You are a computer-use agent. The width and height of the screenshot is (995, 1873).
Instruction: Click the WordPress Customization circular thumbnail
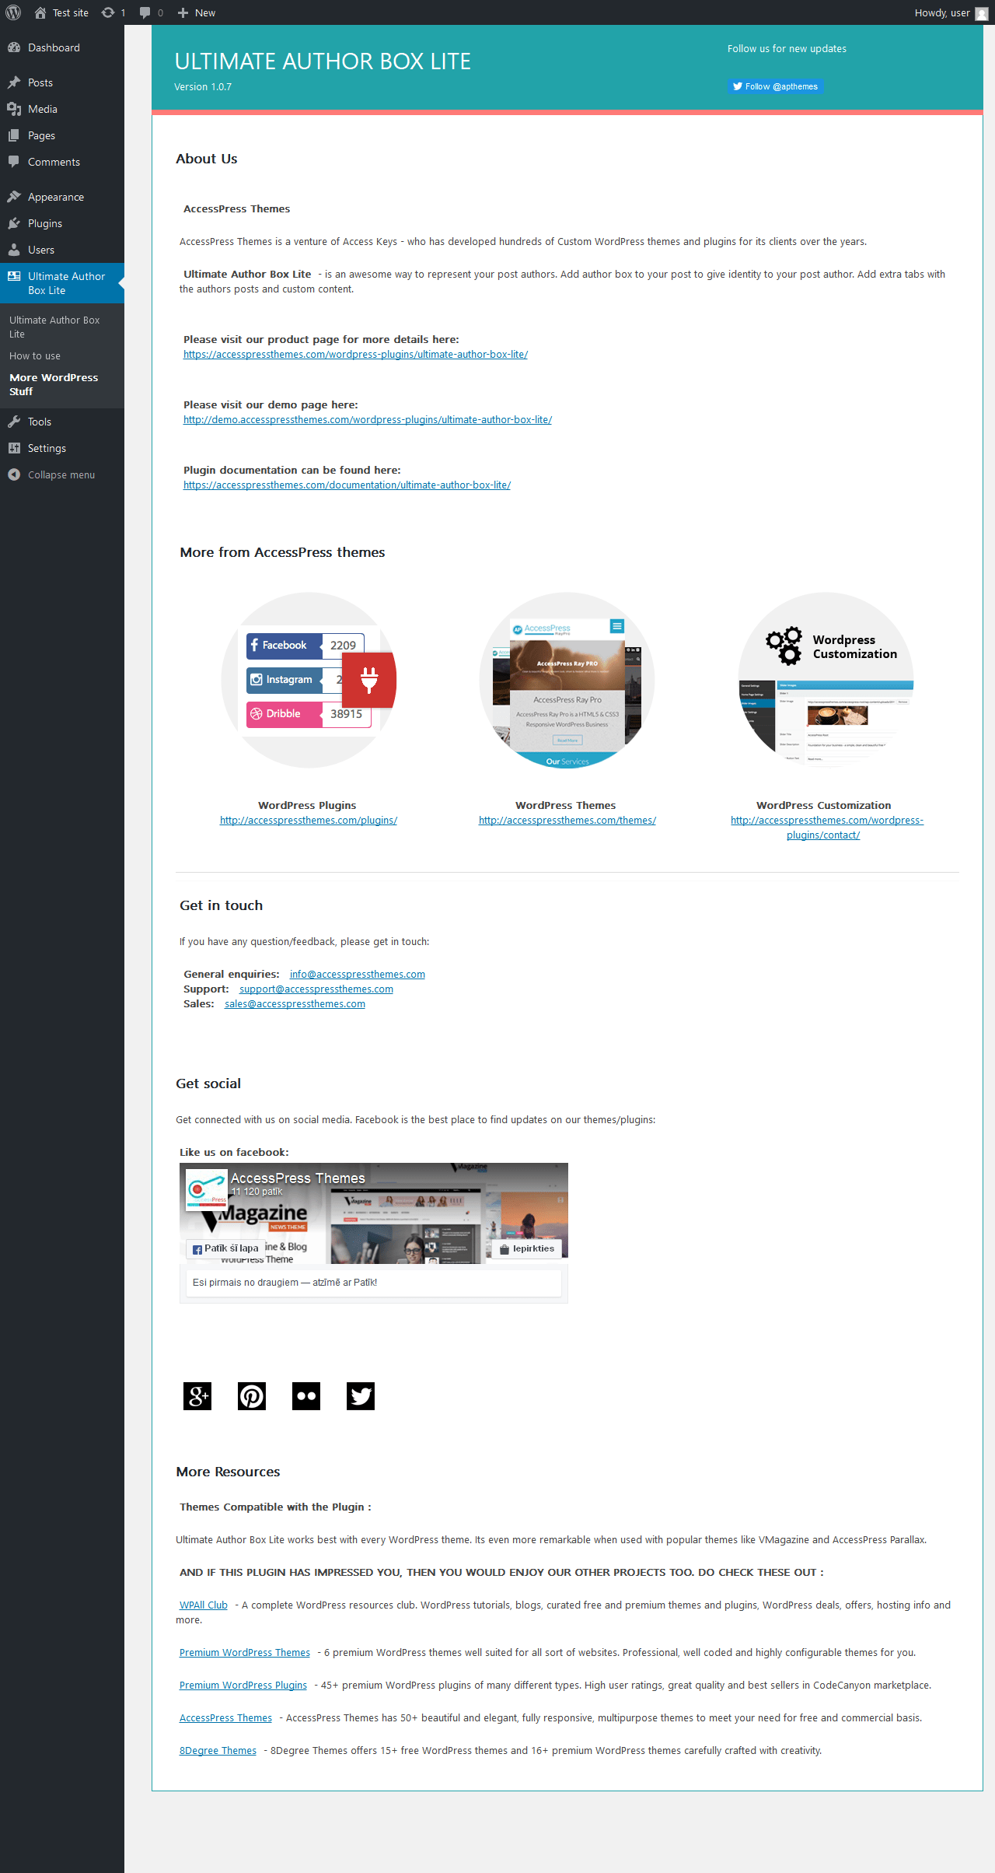[x=826, y=680]
